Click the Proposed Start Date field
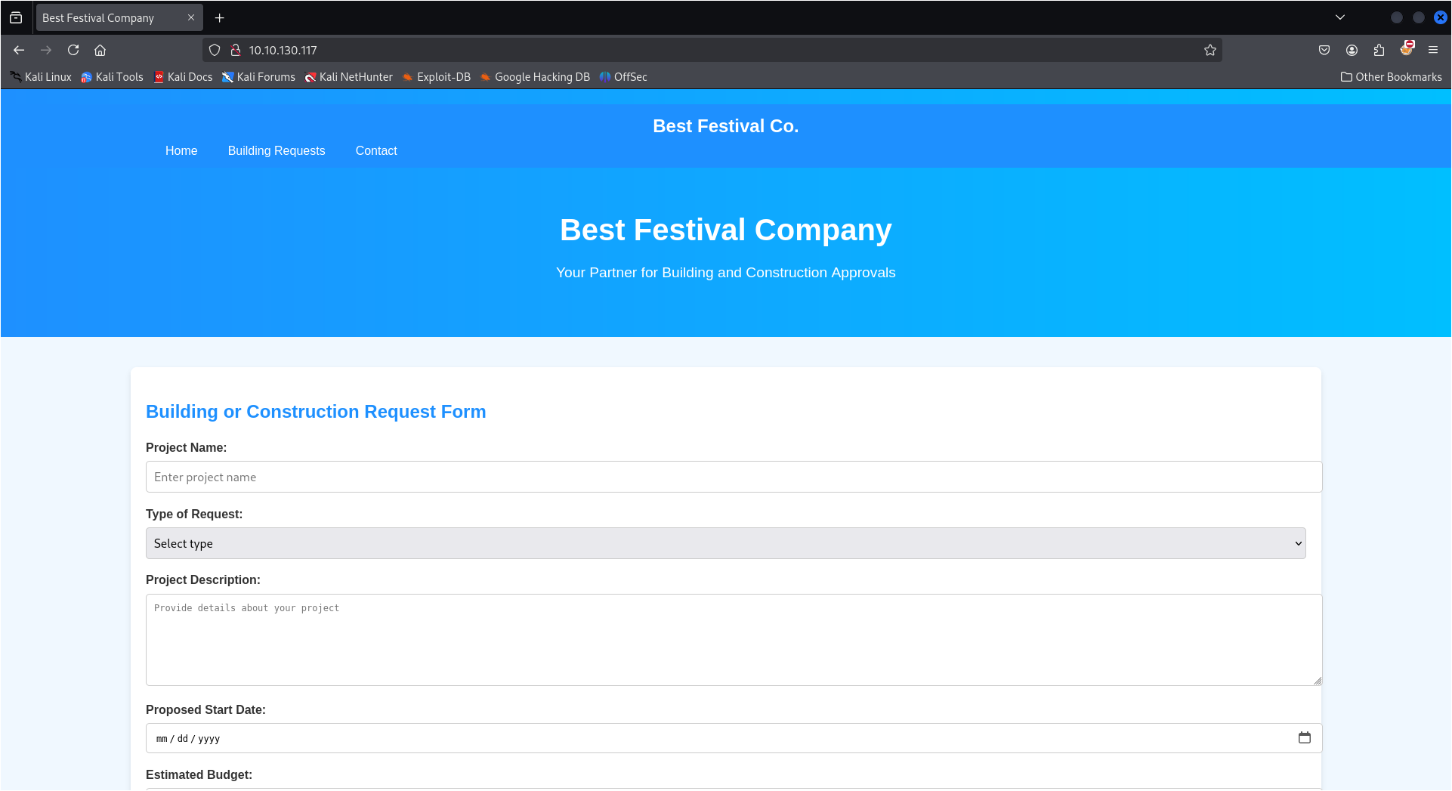The width and height of the screenshot is (1452, 791). [x=734, y=738]
